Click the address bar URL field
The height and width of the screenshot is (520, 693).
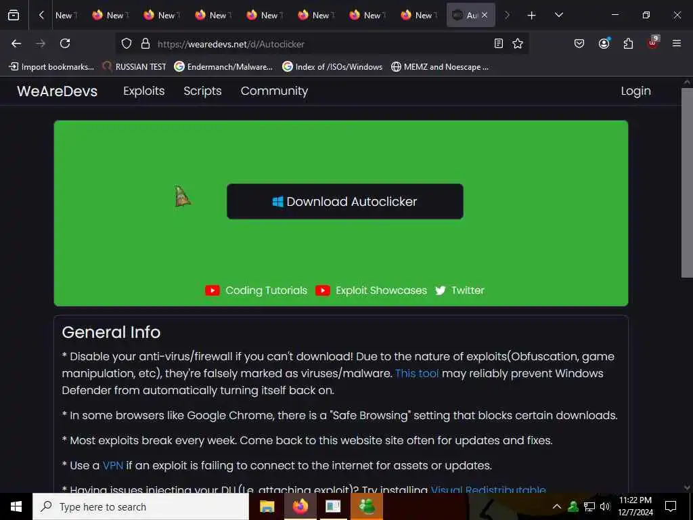pyautogui.click(x=323, y=44)
